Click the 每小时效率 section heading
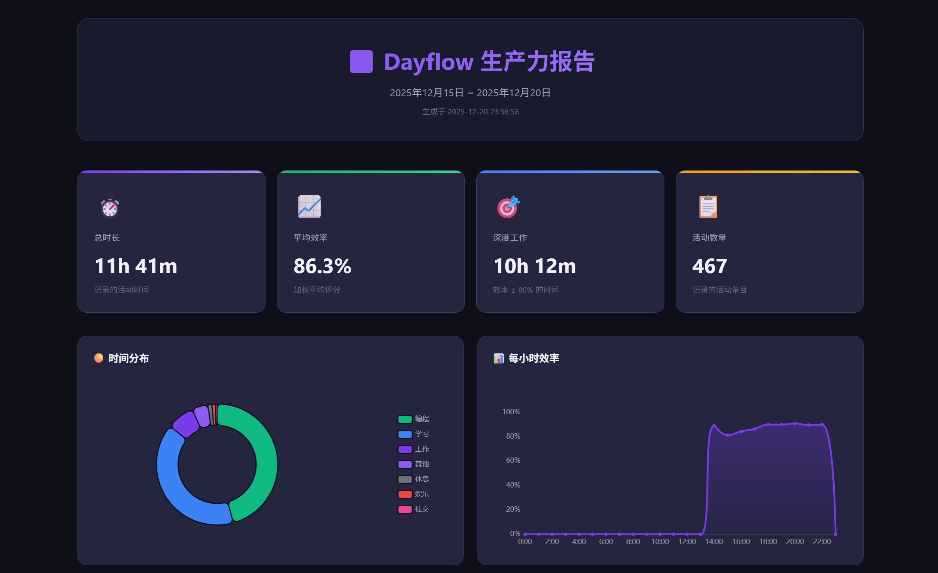Image resolution: width=938 pixels, height=573 pixels. coord(534,359)
